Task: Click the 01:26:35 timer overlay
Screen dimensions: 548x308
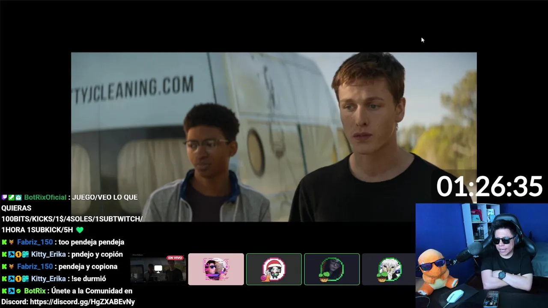Action: pyautogui.click(x=489, y=187)
